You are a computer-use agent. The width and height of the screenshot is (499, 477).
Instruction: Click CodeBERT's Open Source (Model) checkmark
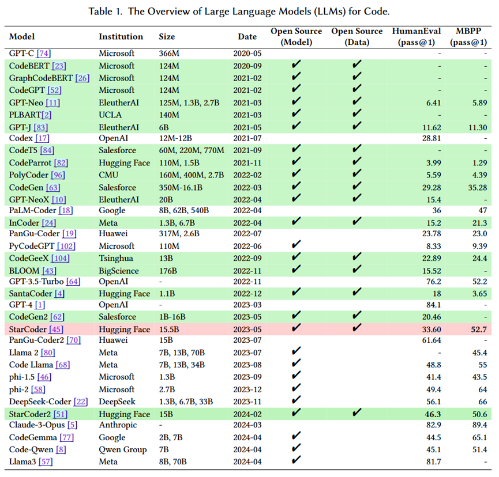click(x=297, y=65)
